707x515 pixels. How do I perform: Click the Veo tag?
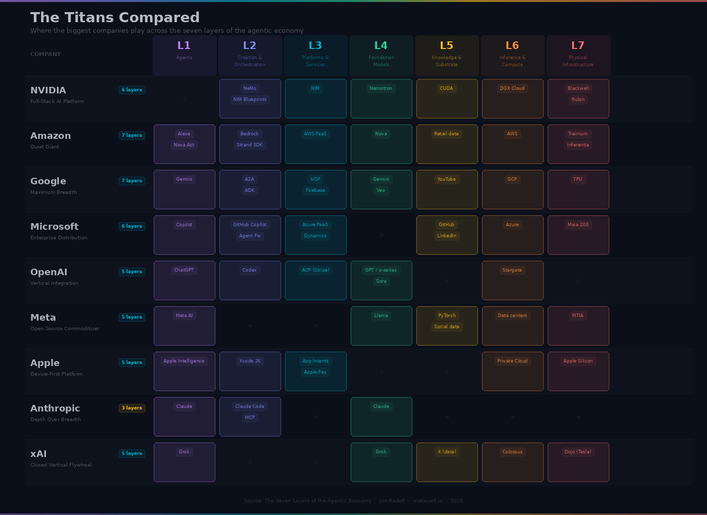pyautogui.click(x=381, y=190)
